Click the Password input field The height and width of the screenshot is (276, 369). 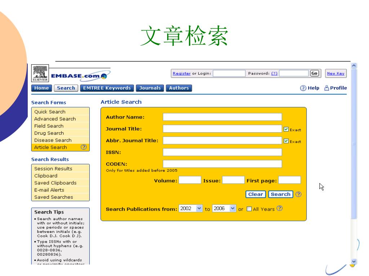[x=294, y=73]
